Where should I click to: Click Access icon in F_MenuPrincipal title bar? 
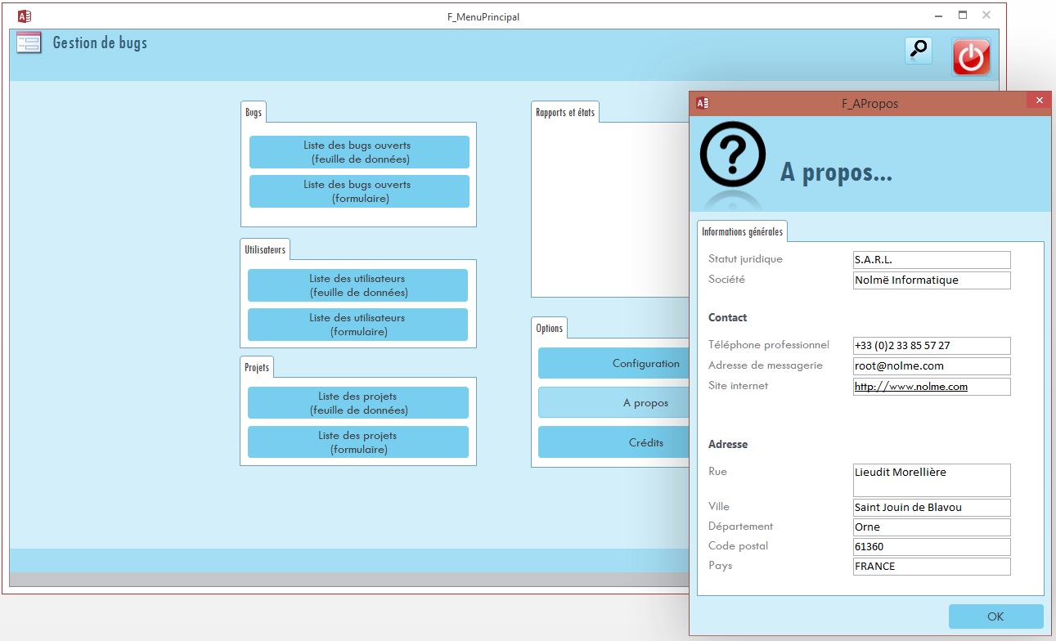[x=25, y=16]
